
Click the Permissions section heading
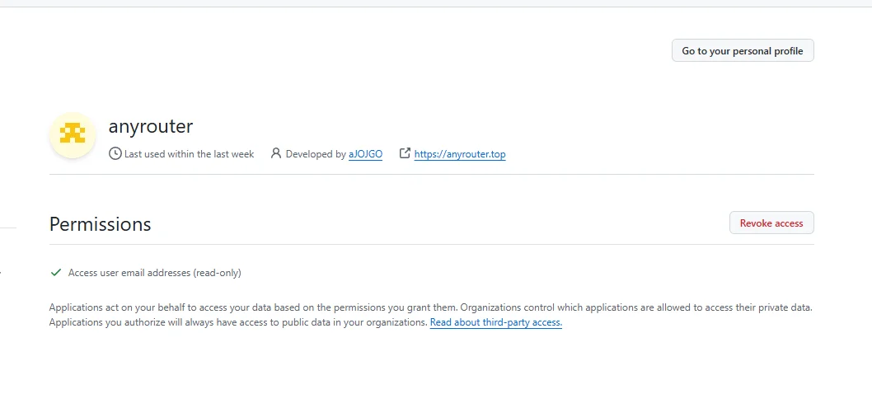point(100,223)
